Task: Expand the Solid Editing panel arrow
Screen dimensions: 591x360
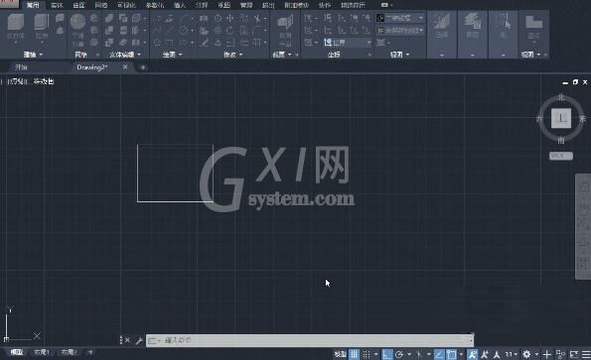Action: coord(139,55)
